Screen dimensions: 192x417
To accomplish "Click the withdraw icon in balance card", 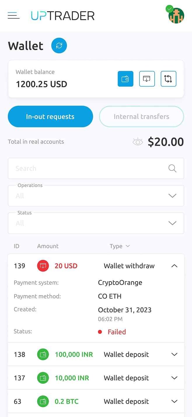I will click(147, 79).
